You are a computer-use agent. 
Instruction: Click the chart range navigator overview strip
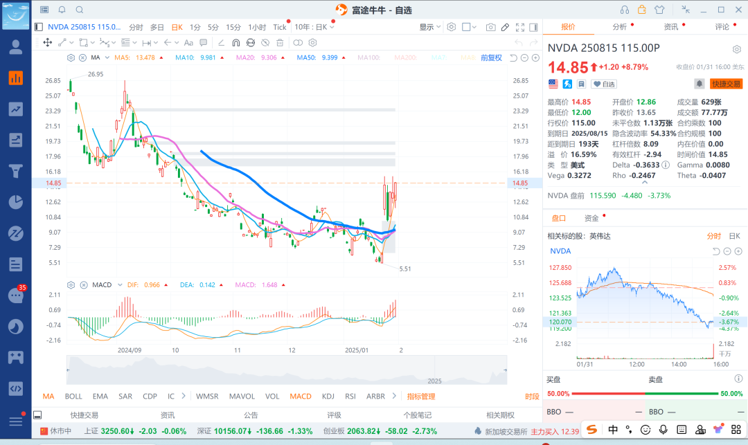[x=287, y=370]
